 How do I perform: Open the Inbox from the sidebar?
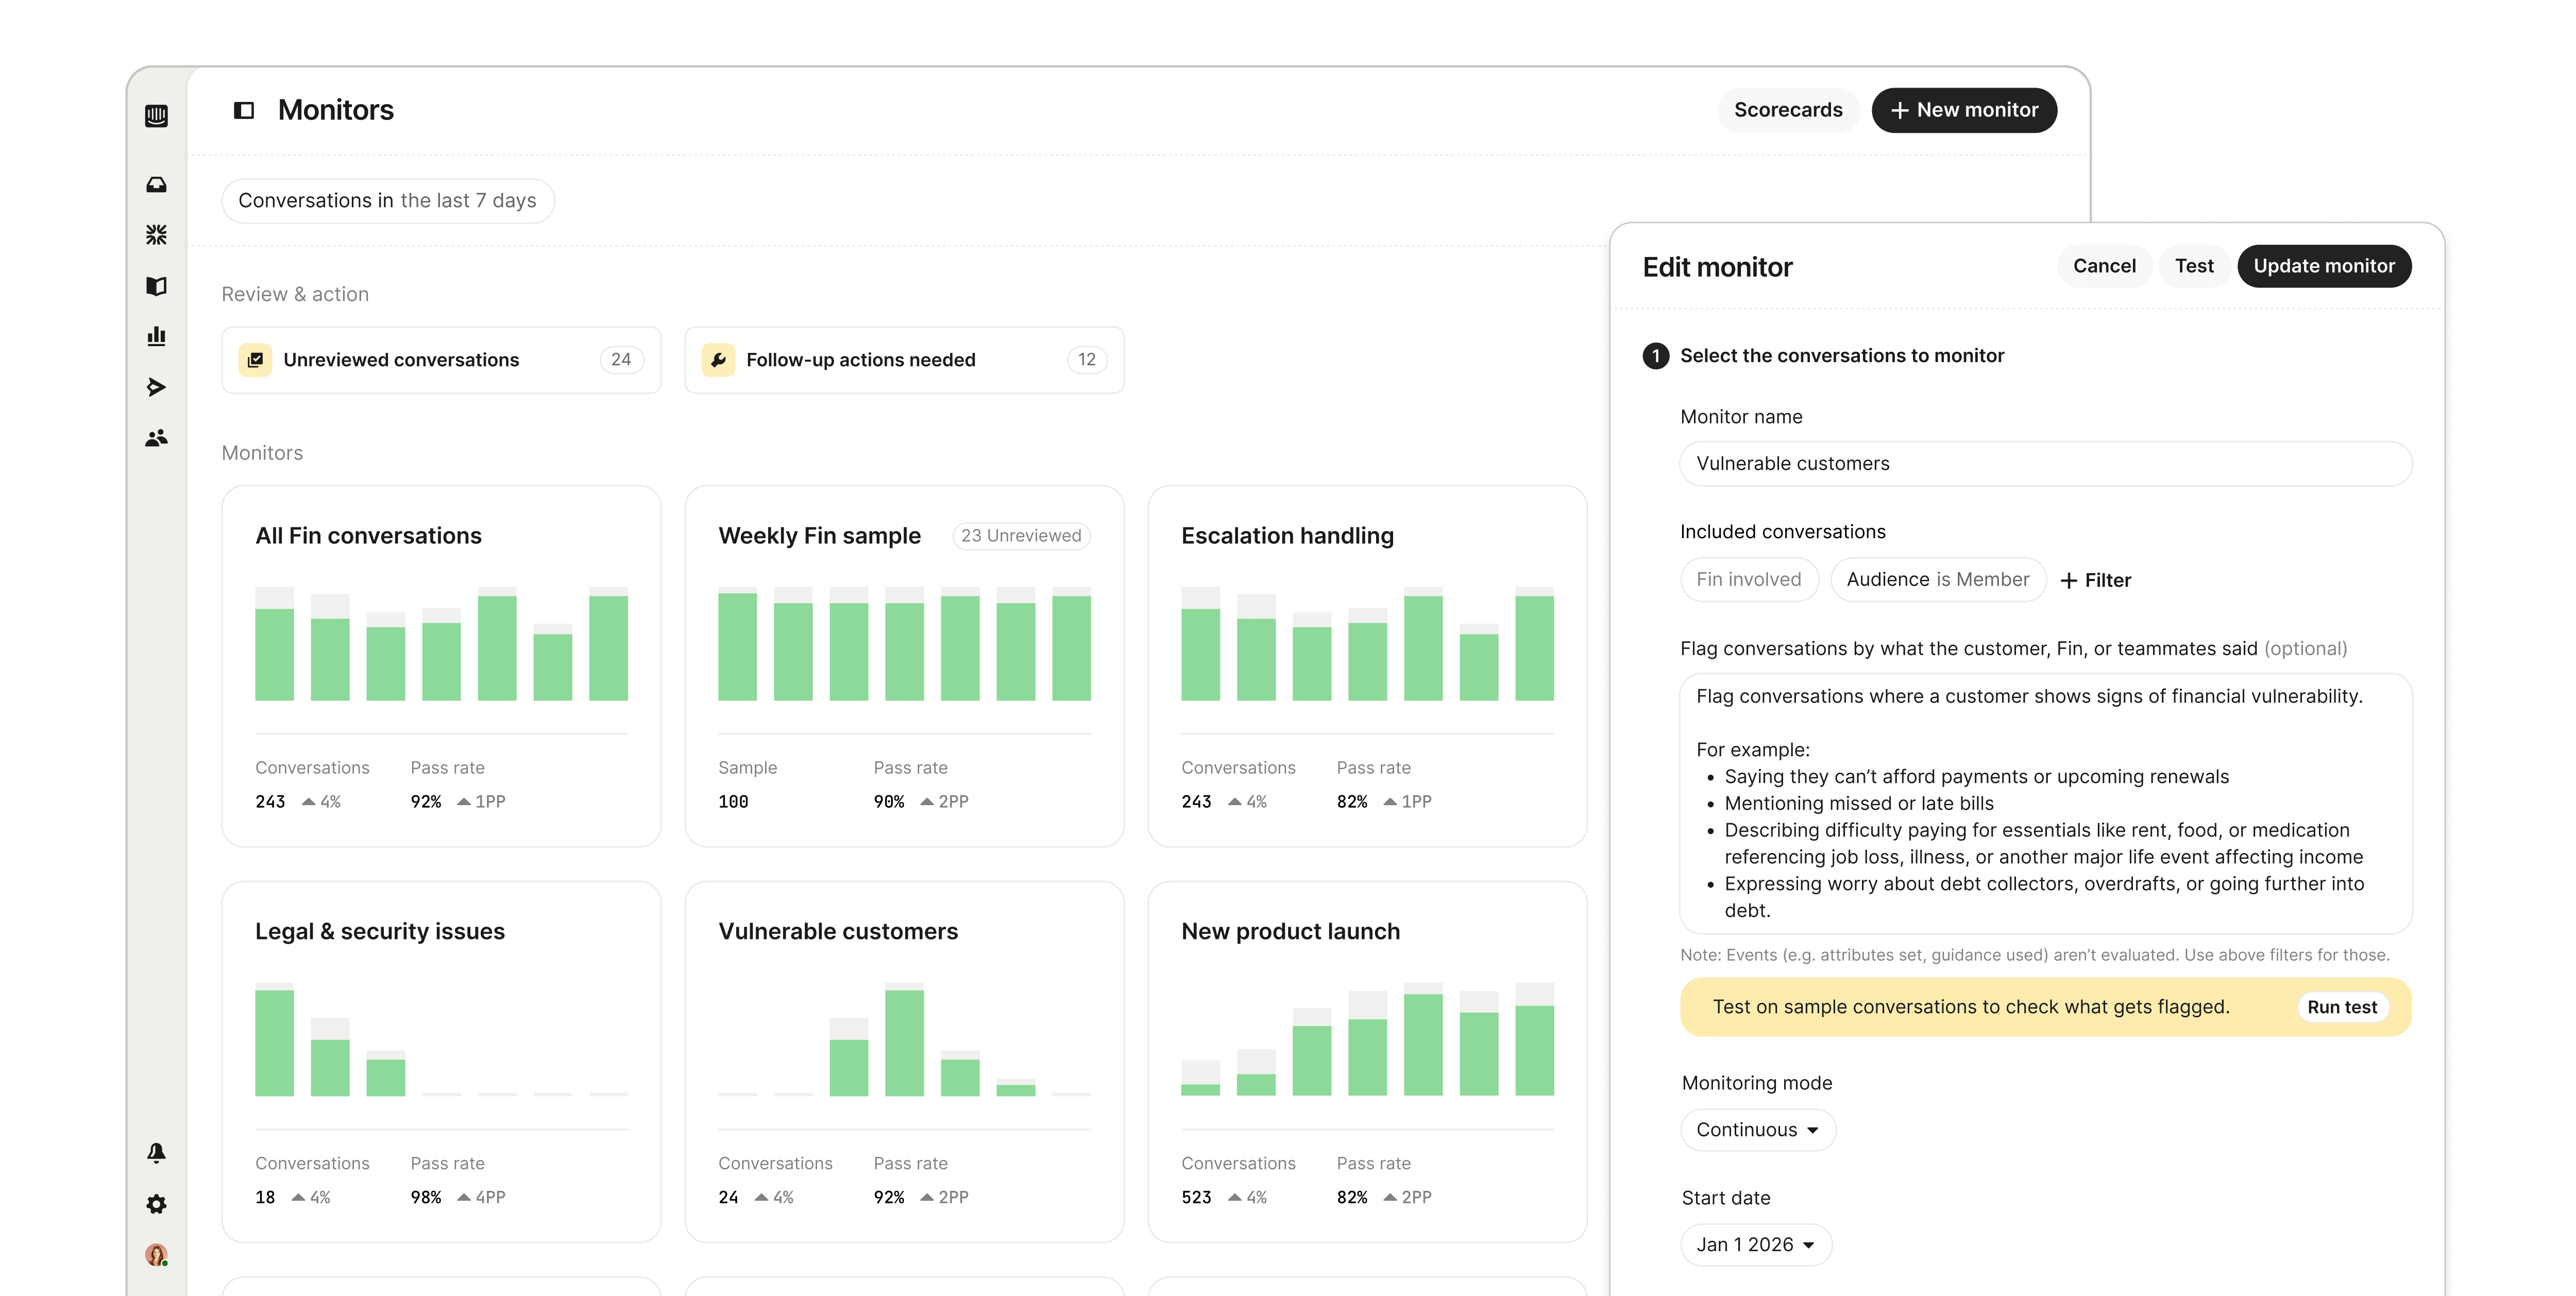tap(156, 184)
